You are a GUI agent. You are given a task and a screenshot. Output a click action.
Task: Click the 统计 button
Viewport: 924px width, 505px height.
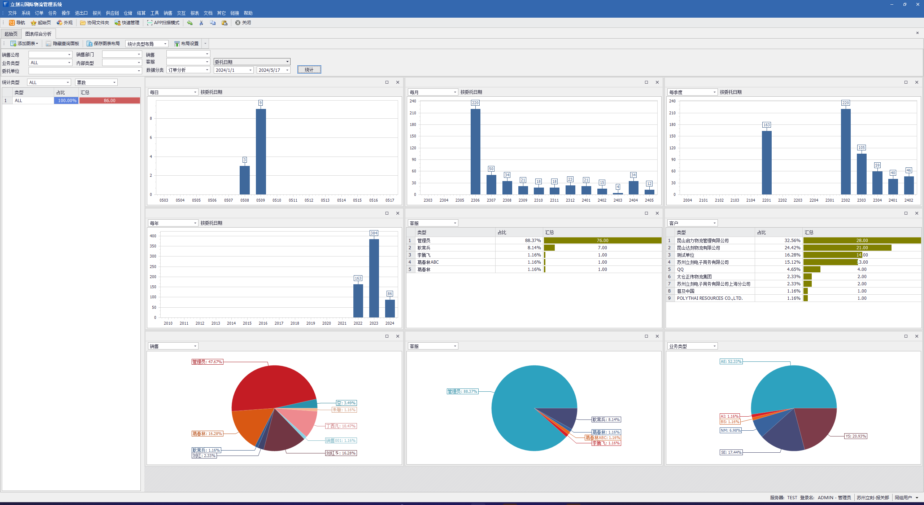[309, 70]
